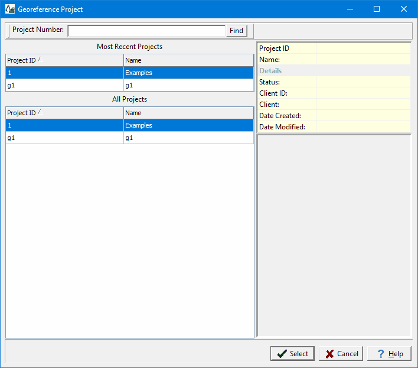
Task: Select Examples row in All Projects list
Action: [188, 125]
